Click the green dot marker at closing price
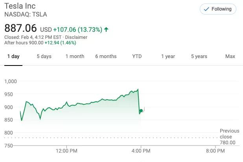 pos(141,111)
